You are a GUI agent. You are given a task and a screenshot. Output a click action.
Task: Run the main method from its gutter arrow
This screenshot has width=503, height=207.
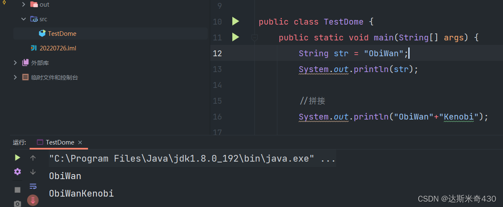(236, 37)
